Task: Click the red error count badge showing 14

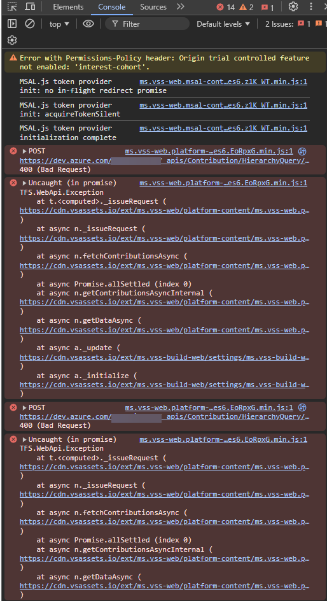Action: coord(226,7)
